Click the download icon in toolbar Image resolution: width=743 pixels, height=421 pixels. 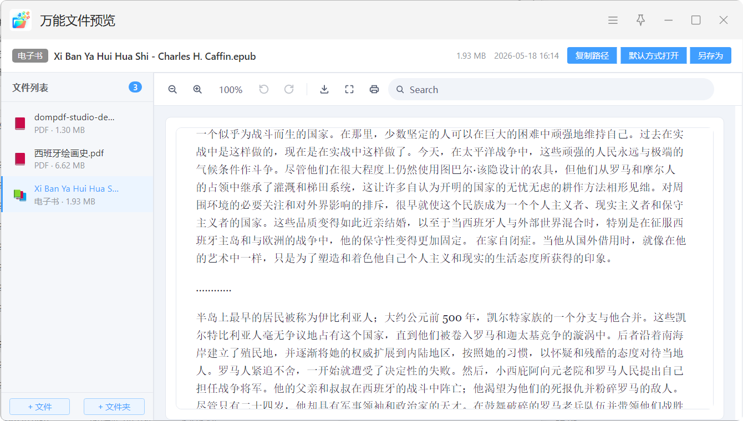[x=324, y=89]
